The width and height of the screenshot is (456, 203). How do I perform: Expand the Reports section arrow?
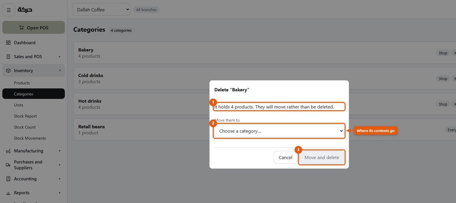60,193
